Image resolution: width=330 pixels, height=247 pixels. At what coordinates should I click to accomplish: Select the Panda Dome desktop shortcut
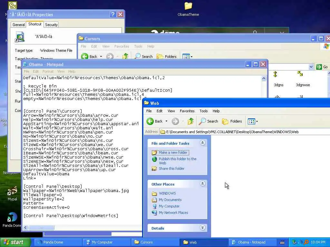(x=12, y=220)
